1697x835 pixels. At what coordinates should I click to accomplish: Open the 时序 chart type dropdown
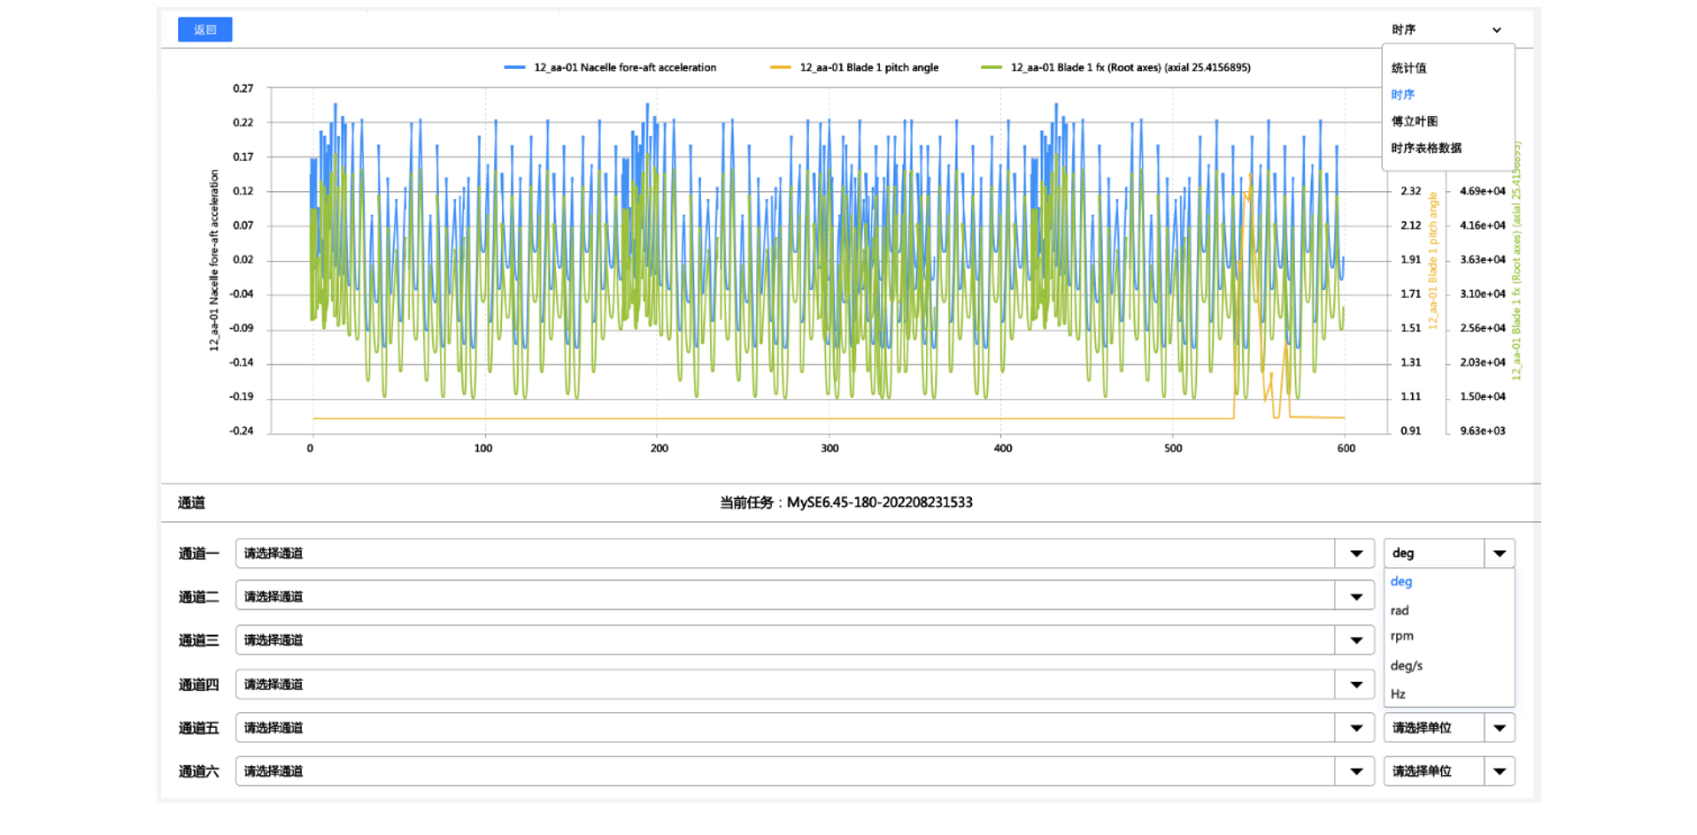coord(1446,30)
